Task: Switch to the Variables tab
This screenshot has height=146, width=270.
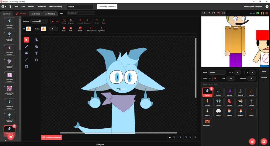Action: pos(50,14)
